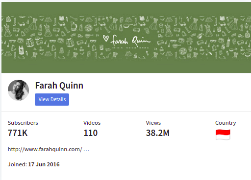The height and width of the screenshot is (180, 251).
Task: Select the 771K subscribers count
Action: tap(18, 133)
